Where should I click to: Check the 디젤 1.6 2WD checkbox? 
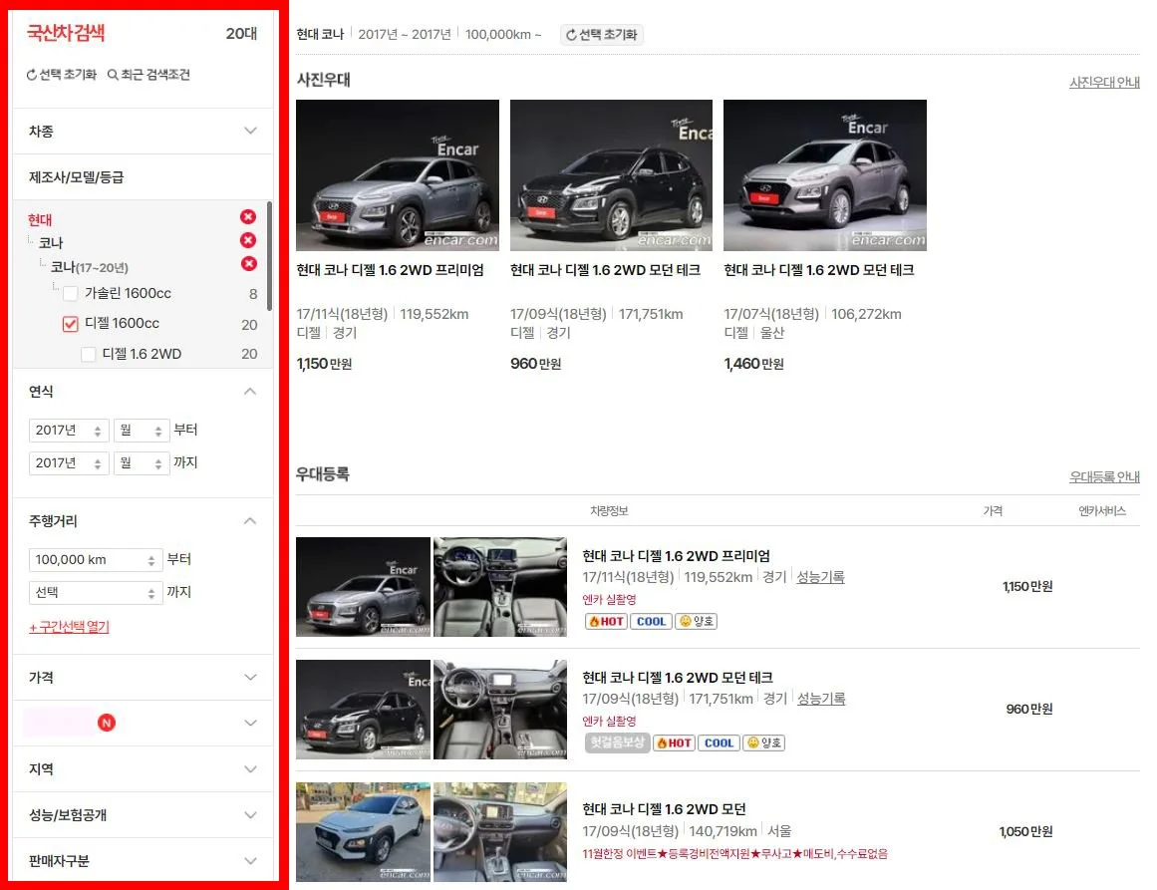[89, 354]
